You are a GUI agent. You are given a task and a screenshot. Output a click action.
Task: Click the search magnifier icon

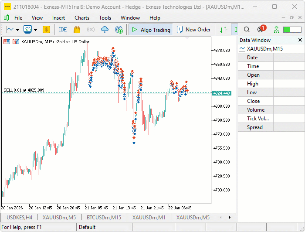[x=247, y=30]
